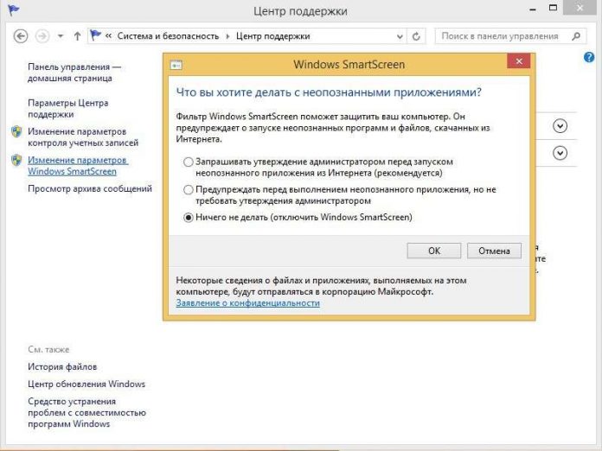Close the Windows SmartScreen dialog

click(x=519, y=61)
